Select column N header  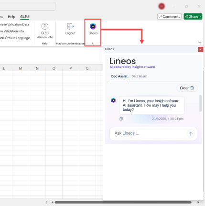(37, 68)
